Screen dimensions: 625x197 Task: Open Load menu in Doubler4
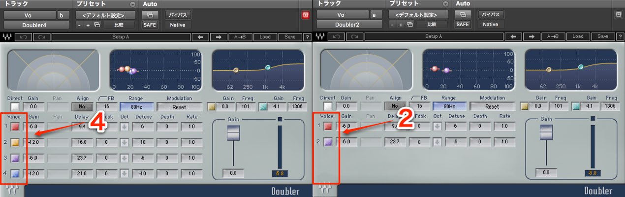point(265,37)
